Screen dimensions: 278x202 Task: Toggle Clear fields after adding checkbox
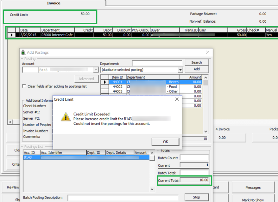pos(24,86)
